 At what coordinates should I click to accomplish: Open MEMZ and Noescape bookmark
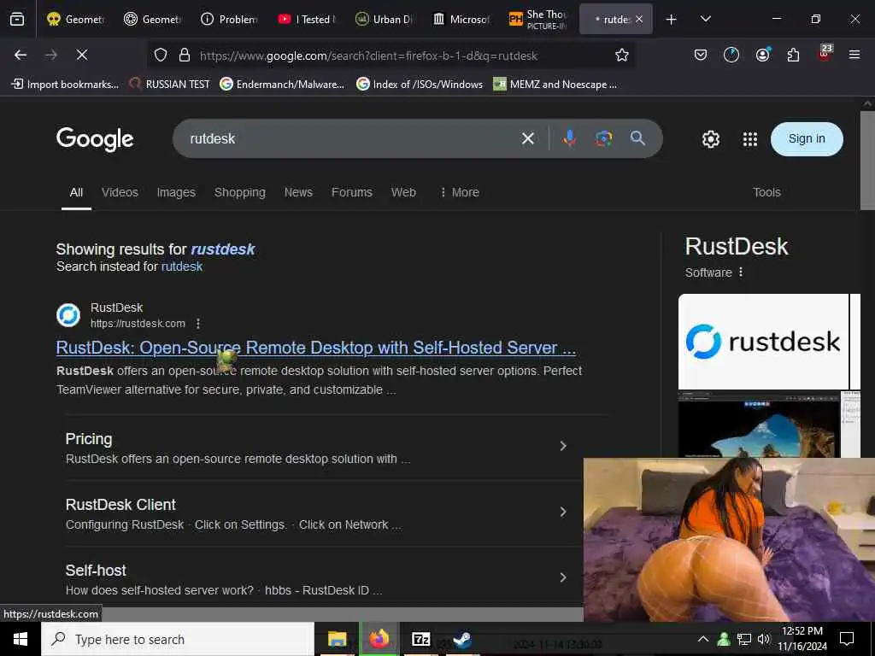coord(555,85)
